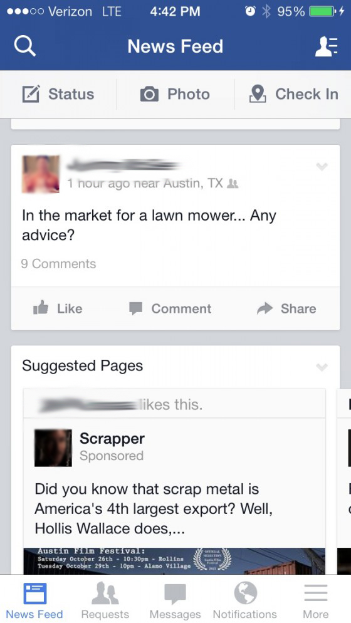
Task: Open the 9 Comments link
Action: coord(58,264)
